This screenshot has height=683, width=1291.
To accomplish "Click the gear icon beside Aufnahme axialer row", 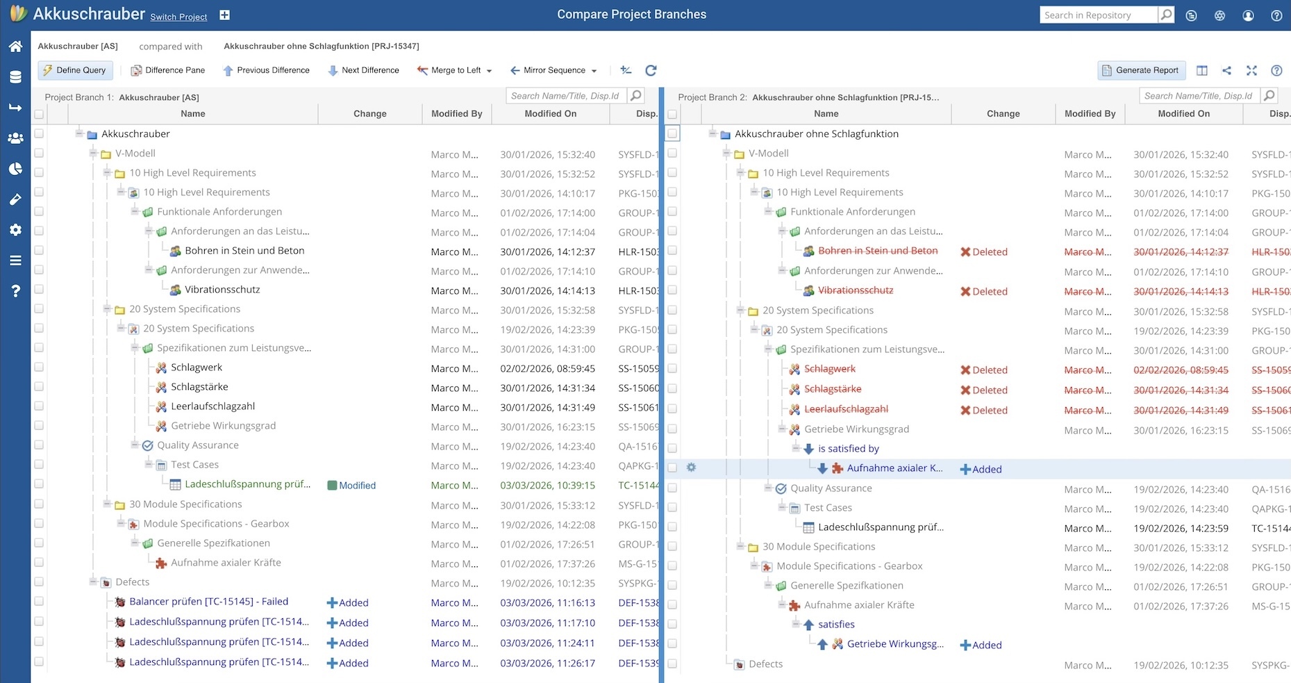I will point(691,468).
